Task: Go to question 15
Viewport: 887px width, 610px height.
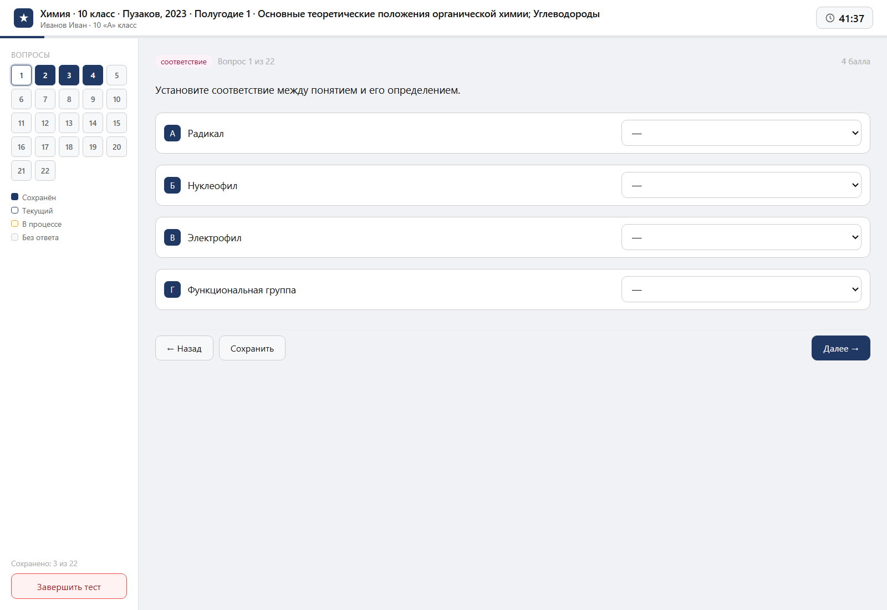Action: pyautogui.click(x=116, y=123)
